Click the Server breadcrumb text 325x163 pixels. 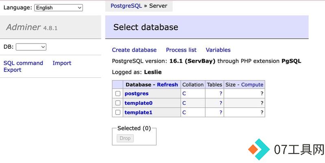158,6
